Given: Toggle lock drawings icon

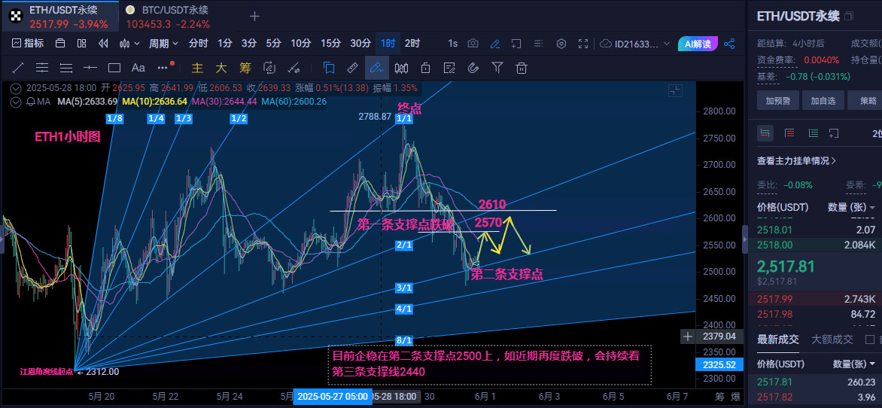Looking at the screenshot, I should (x=425, y=68).
